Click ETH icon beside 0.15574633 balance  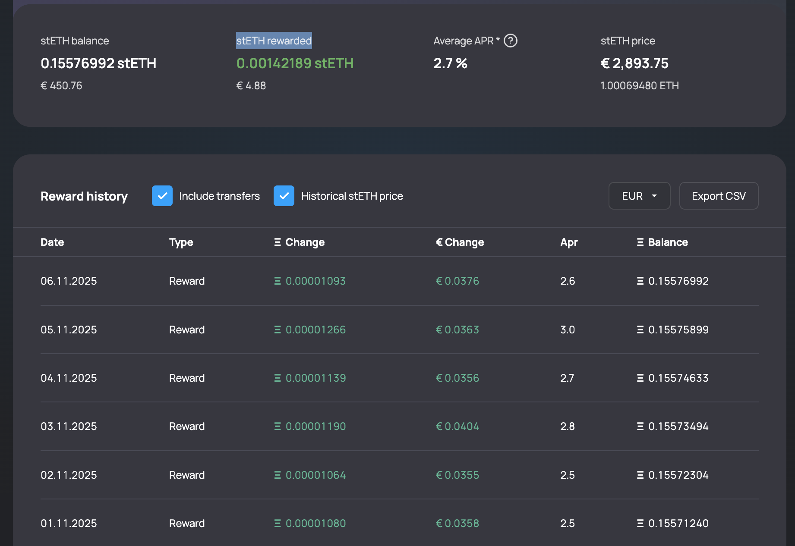[x=640, y=378]
